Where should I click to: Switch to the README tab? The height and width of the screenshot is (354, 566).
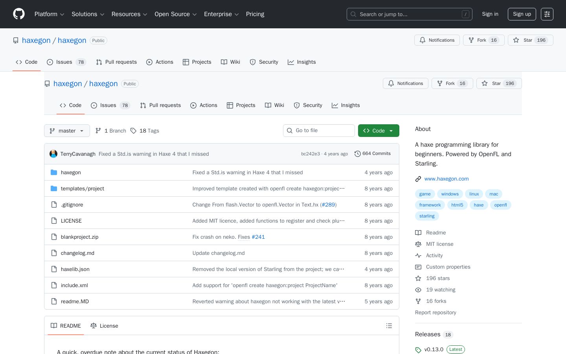[66, 326]
